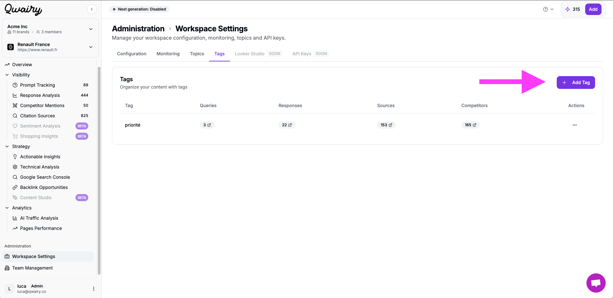The width and height of the screenshot is (613, 298).
Task: Click the Prompt Tracking icon
Action: 15,85
